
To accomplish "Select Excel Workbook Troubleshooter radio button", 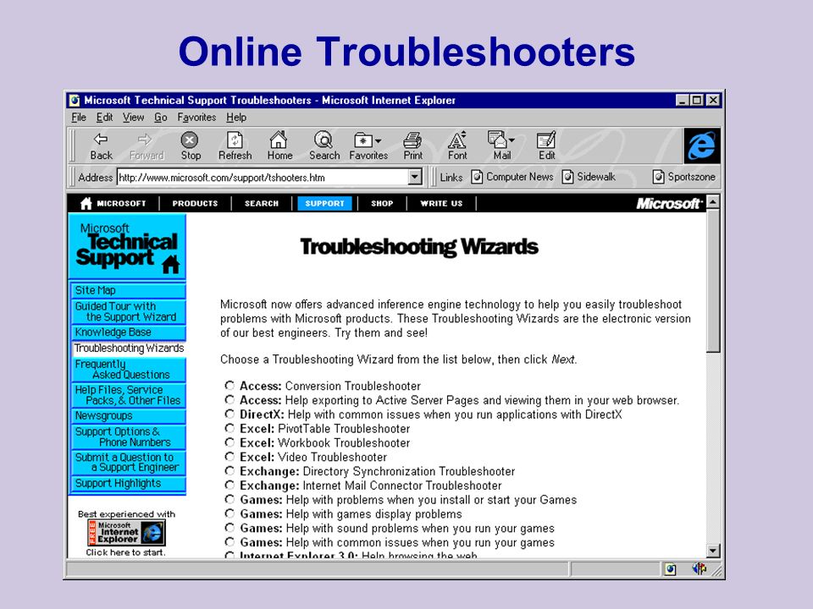I will (230, 442).
